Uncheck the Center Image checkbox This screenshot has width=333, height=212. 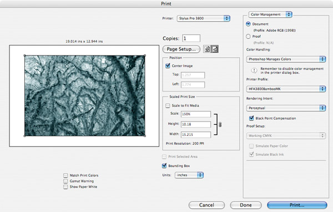tap(168, 65)
